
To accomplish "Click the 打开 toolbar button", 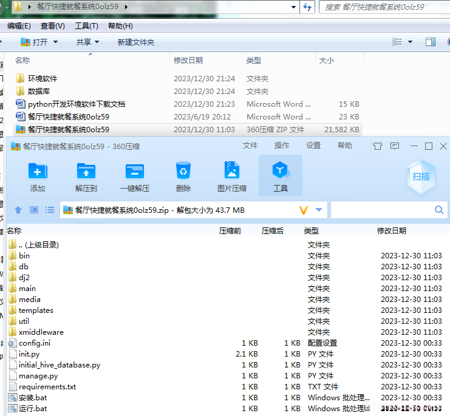I will point(35,42).
